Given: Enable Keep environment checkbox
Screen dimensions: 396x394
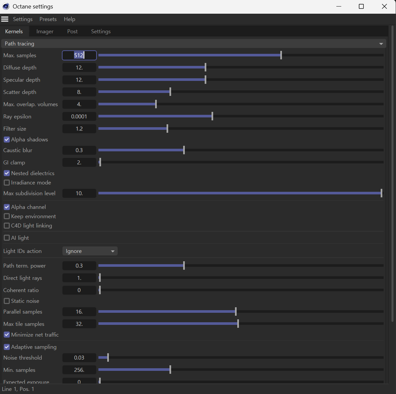Looking at the screenshot, I should [7, 216].
